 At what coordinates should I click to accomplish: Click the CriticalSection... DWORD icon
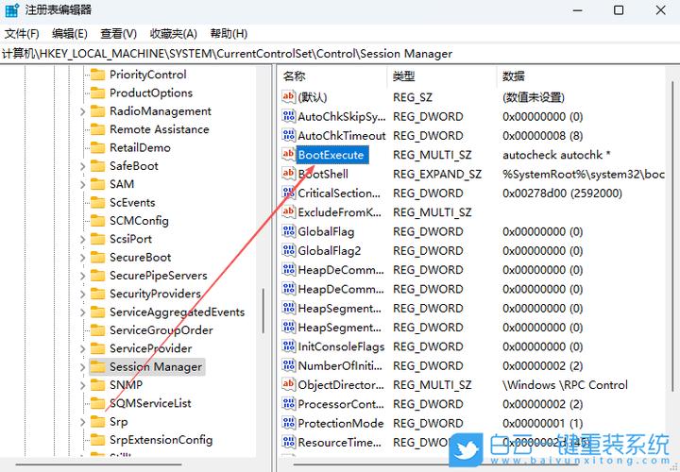point(288,193)
